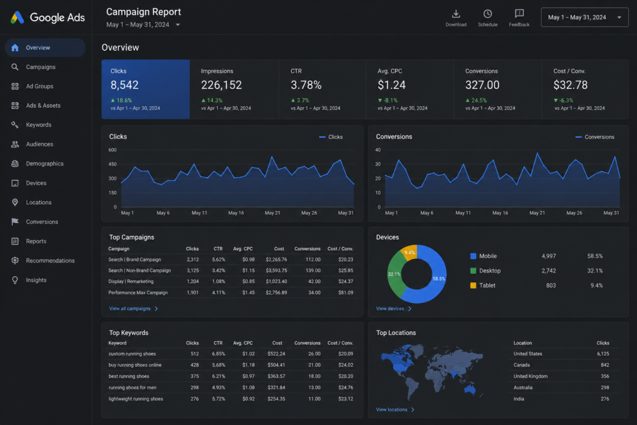Click the chevron next to View devices
The width and height of the screenshot is (637, 425).
pyautogui.click(x=410, y=309)
